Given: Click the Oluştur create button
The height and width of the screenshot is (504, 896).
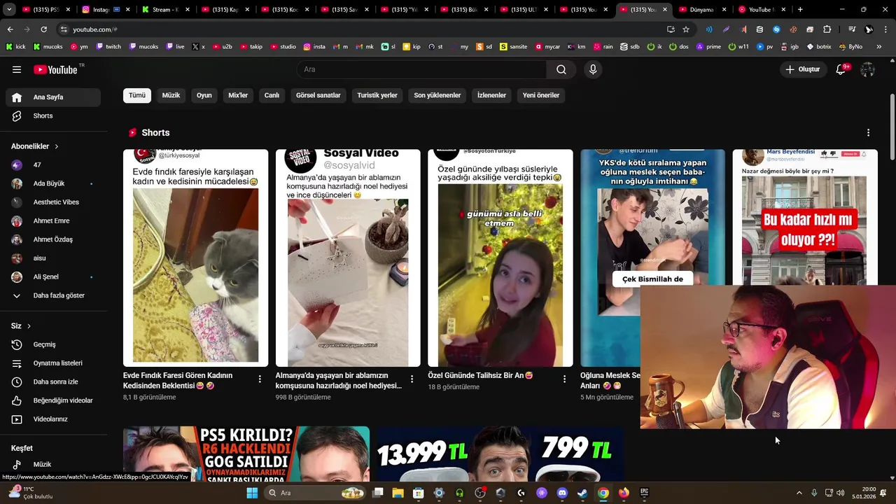Looking at the screenshot, I should click(x=802, y=69).
